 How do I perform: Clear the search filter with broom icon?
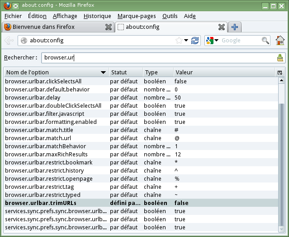[280, 58]
